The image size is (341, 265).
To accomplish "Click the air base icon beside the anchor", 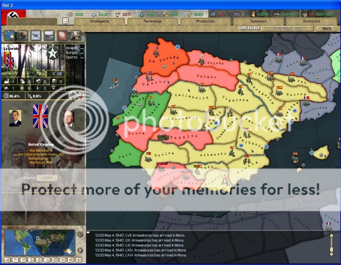I will pos(81,95).
